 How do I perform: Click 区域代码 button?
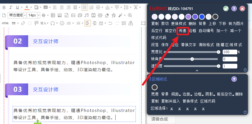(208, 101)
